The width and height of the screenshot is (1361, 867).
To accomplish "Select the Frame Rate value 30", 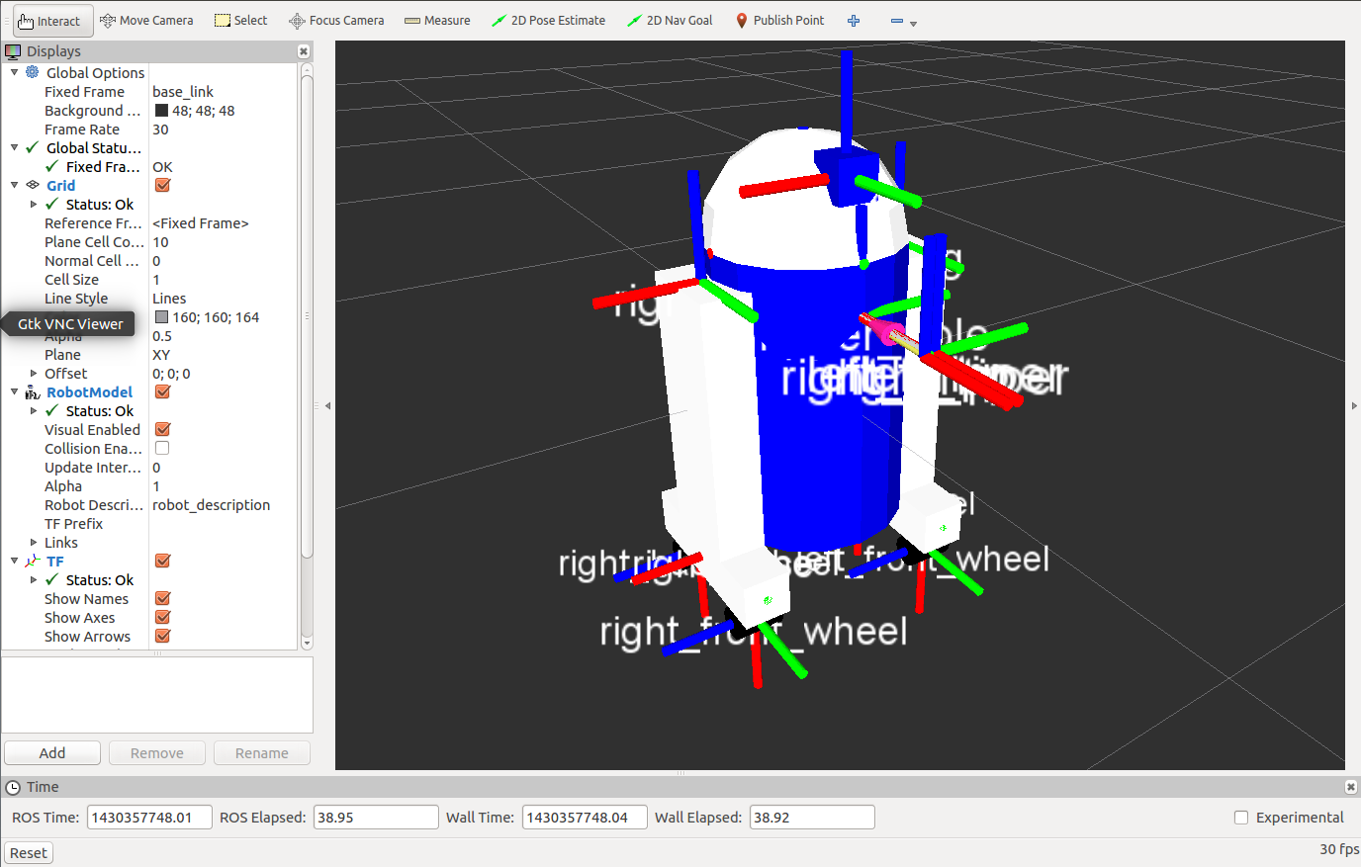I will click(160, 130).
